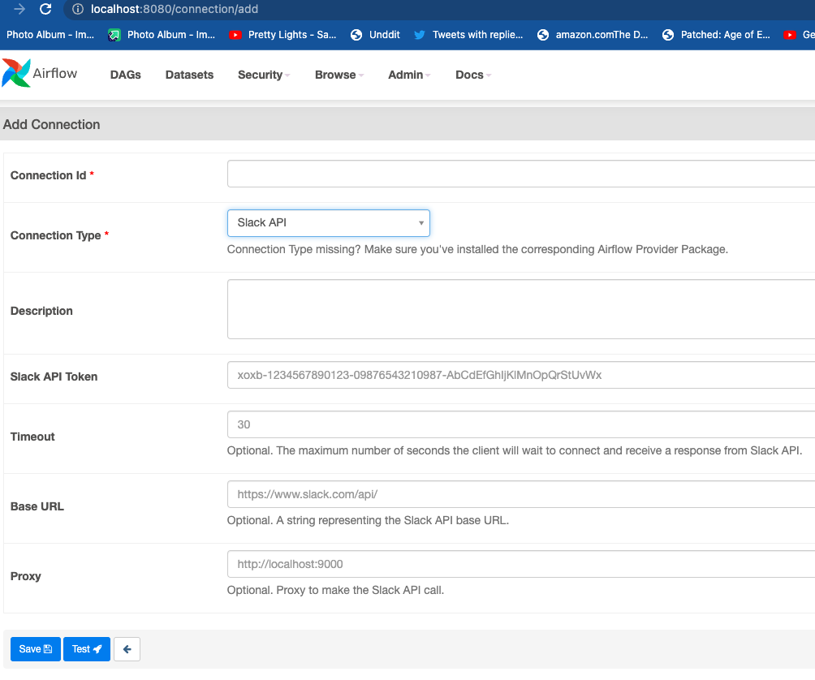Click the Proxy input field
The image size is (815, 680).
(521, 564)
